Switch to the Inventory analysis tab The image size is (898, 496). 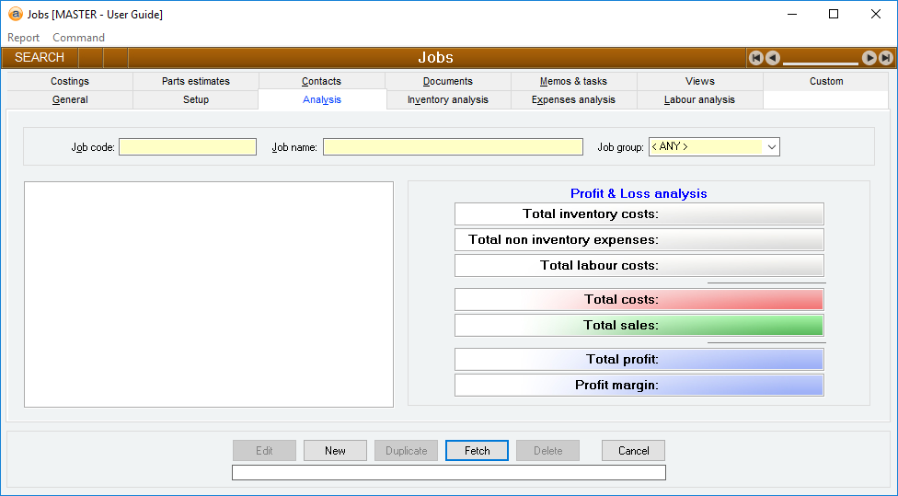tap(448, 99)
